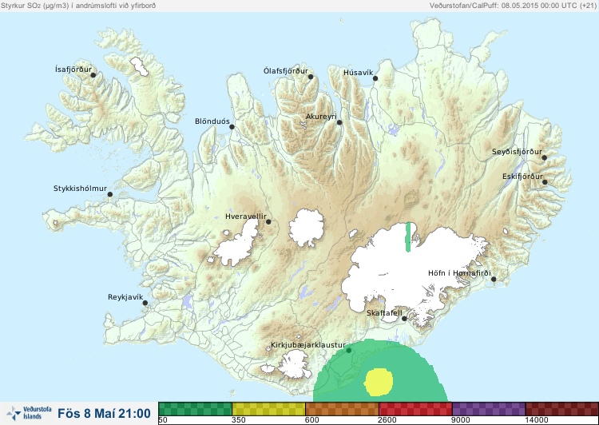Select the red 2600 legend swatch
The image size is (599, 425).
pos(415,408)
